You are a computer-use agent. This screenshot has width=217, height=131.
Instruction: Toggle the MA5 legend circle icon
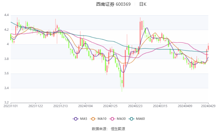76,119
